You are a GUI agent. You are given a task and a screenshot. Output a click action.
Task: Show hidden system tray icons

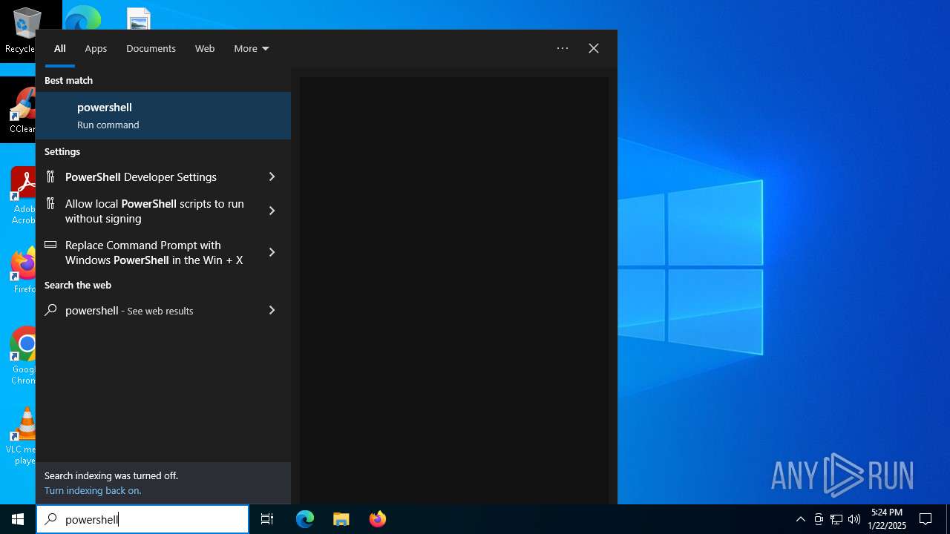point(800,519)
